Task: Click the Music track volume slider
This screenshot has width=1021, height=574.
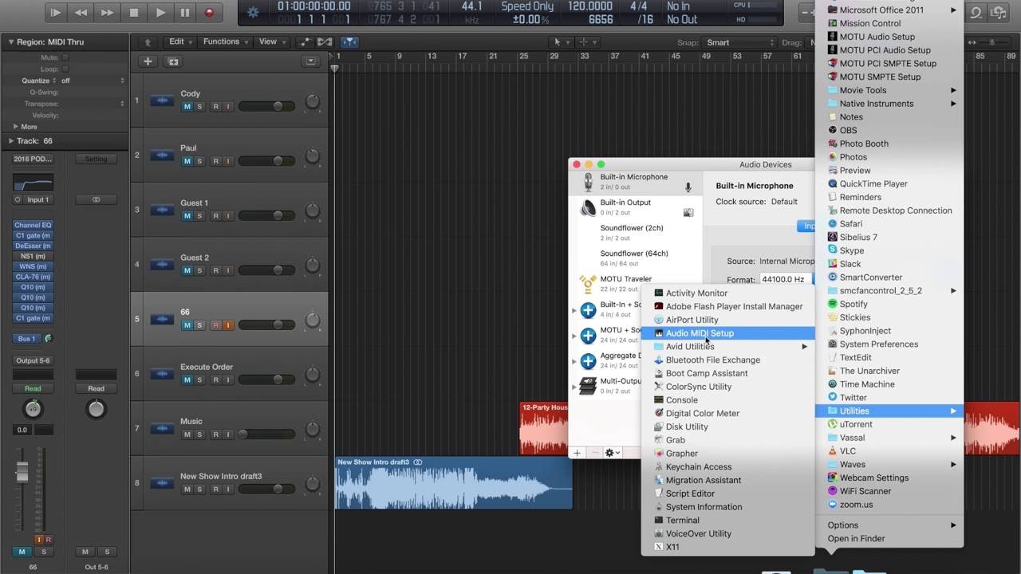Action: pyautogui.click(x=267, y=434)
